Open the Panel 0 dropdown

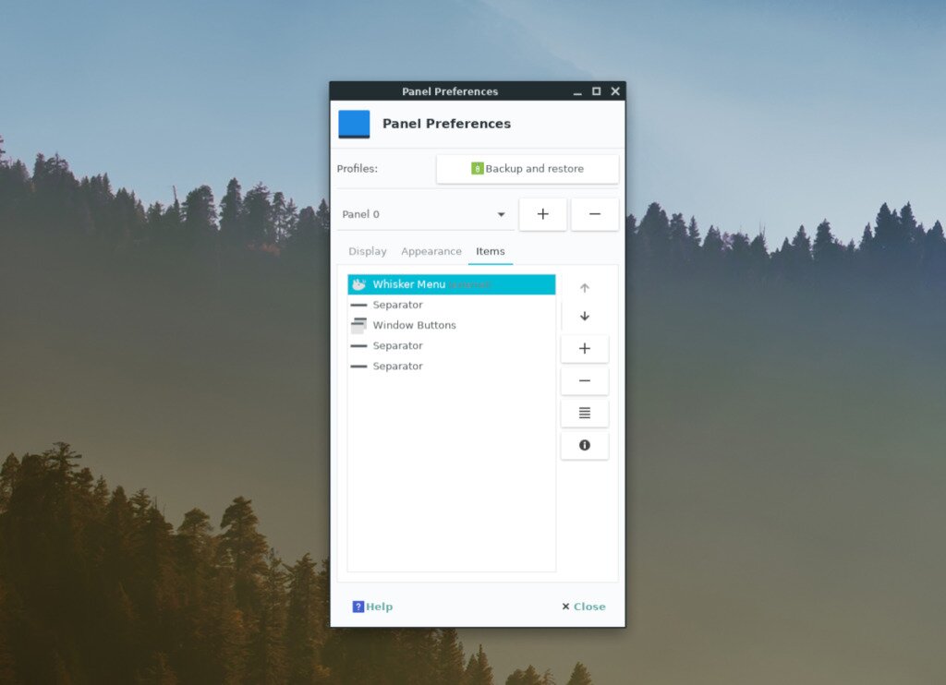click(x=502, y=213)
